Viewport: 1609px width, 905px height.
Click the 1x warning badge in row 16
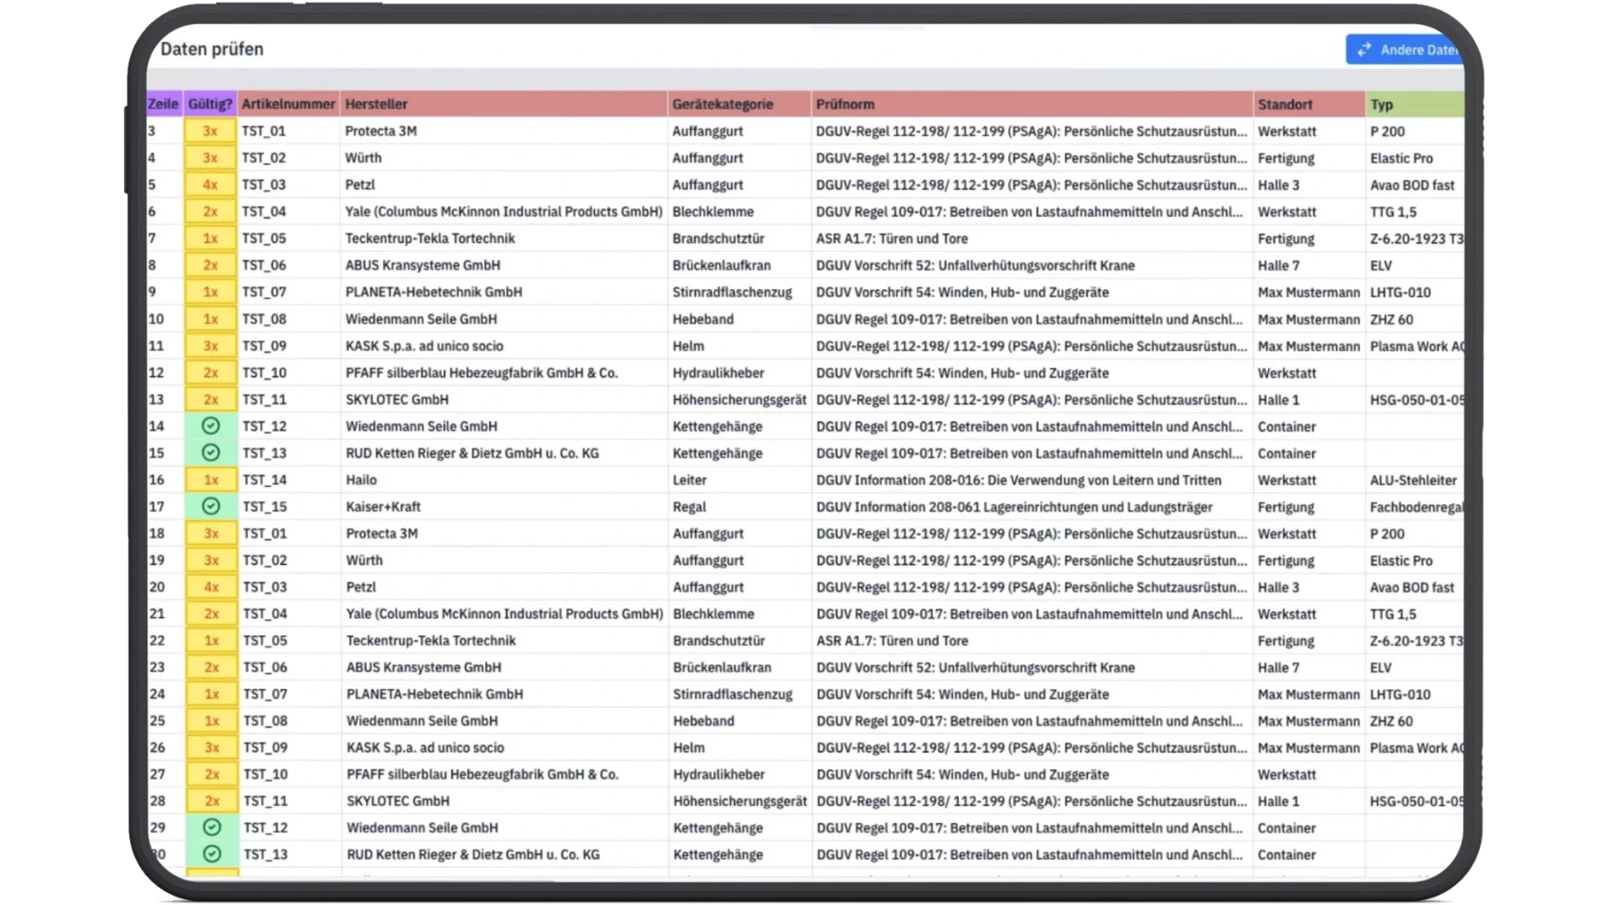[211, 479]
